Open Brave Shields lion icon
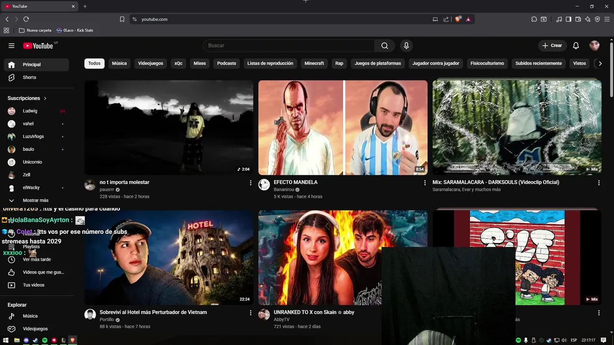Screen dimensions: 614x345 tap(458, 19)
